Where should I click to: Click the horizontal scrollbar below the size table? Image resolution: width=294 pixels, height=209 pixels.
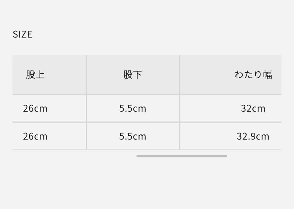[x=182, y=156]
